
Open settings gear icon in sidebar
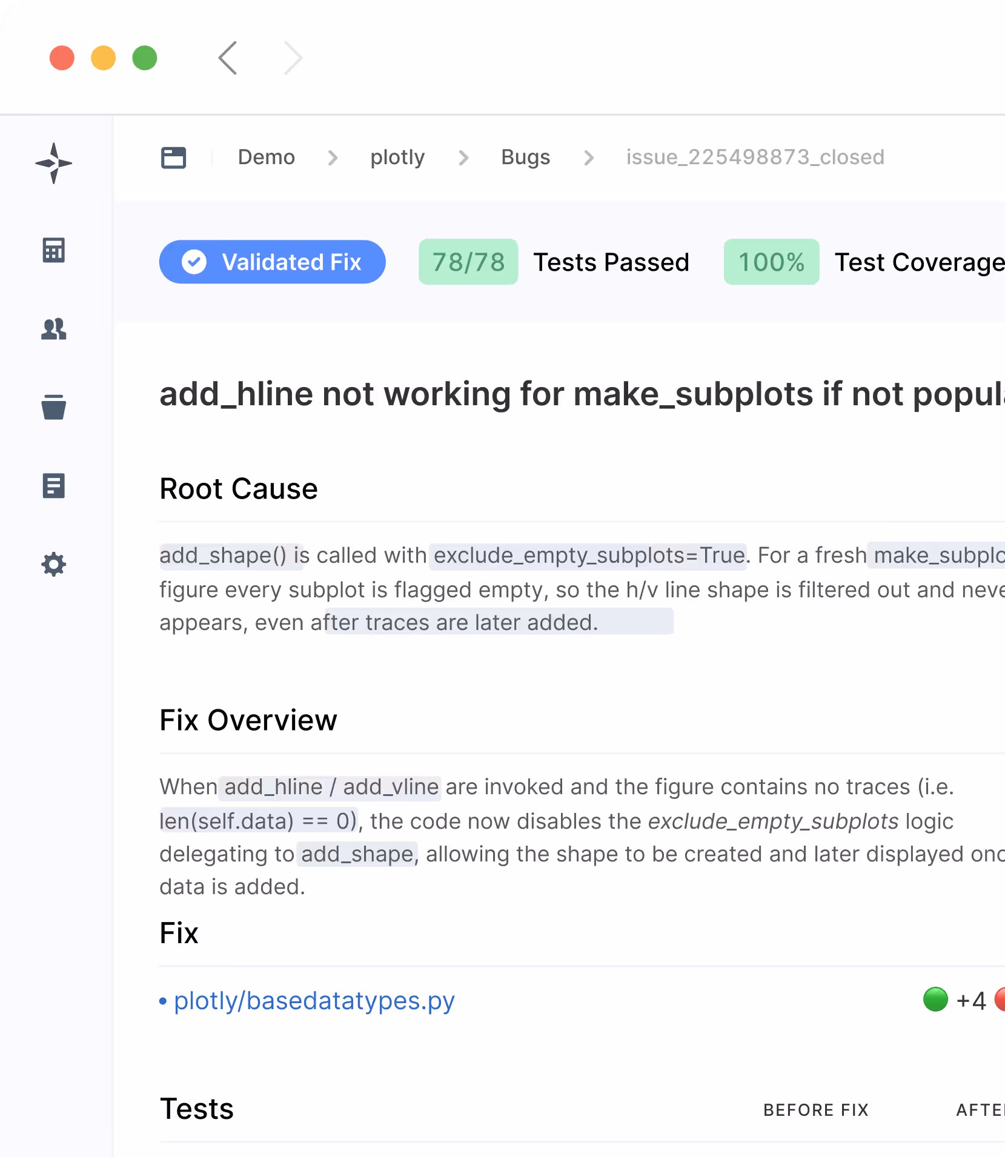[53, 564]
